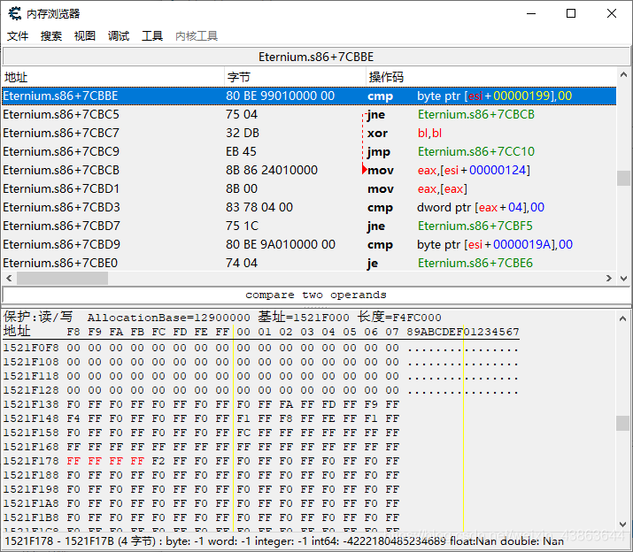The image size is (633, 552).
Task: Click the hex view 地址 column header
Action: (17, 331)
